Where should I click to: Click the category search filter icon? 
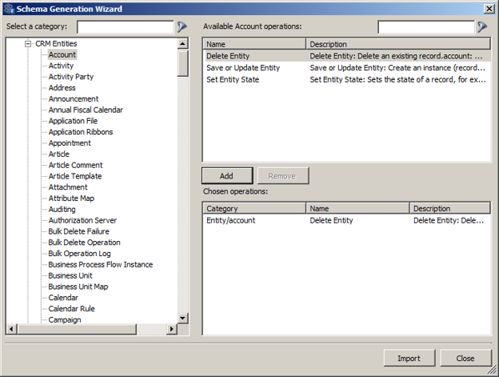181,26
